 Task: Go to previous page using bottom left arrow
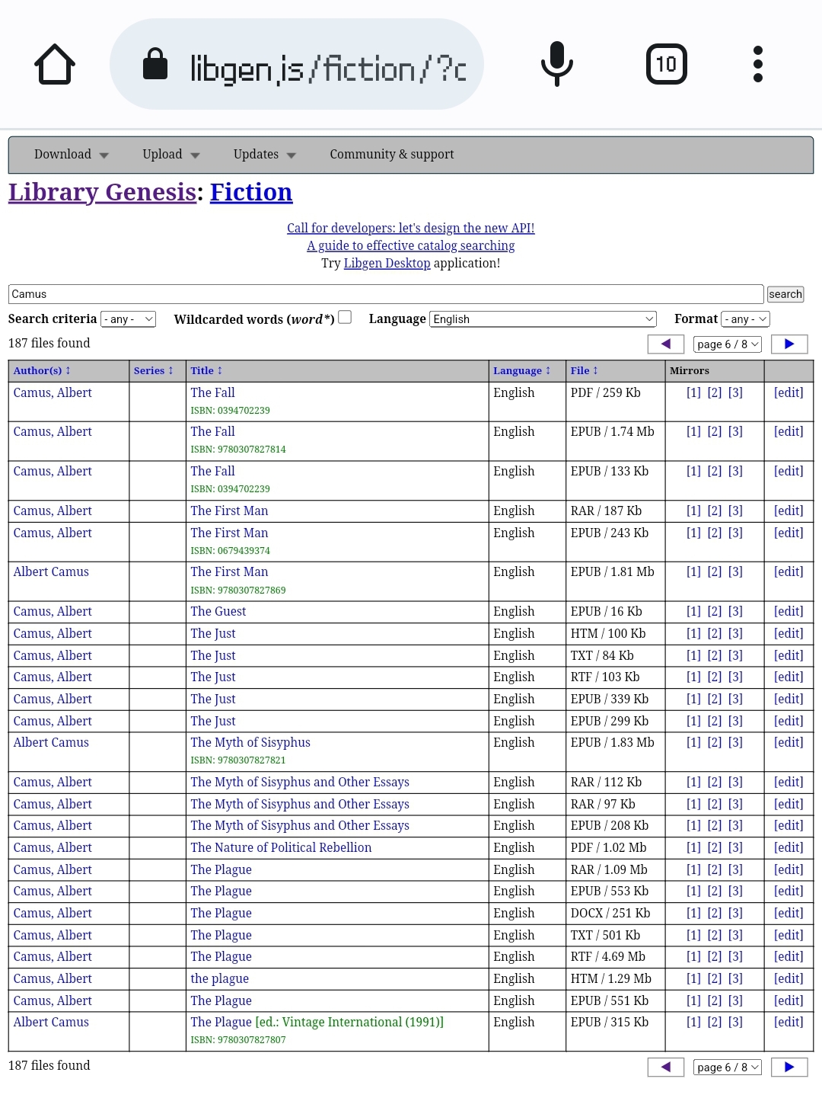tap(666, 1068)
